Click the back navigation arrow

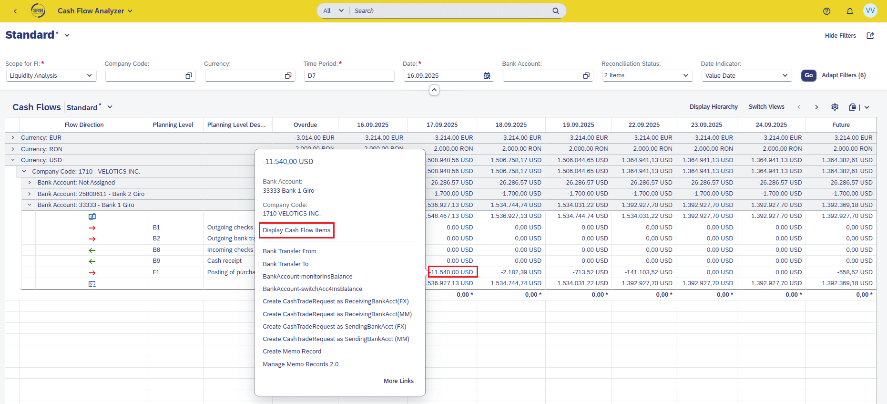click(x=15, y=11)
